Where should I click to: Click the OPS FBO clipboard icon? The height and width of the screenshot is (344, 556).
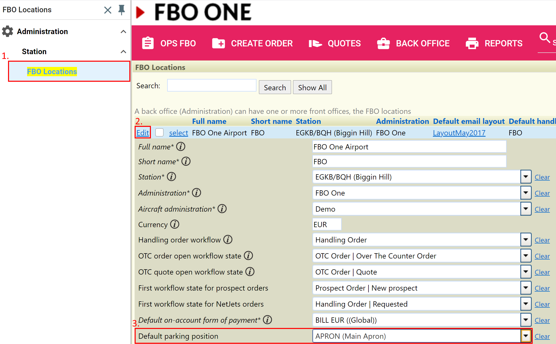[148, 43]
